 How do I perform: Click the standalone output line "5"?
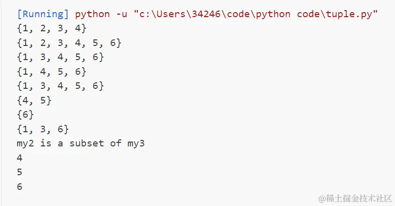19,172
